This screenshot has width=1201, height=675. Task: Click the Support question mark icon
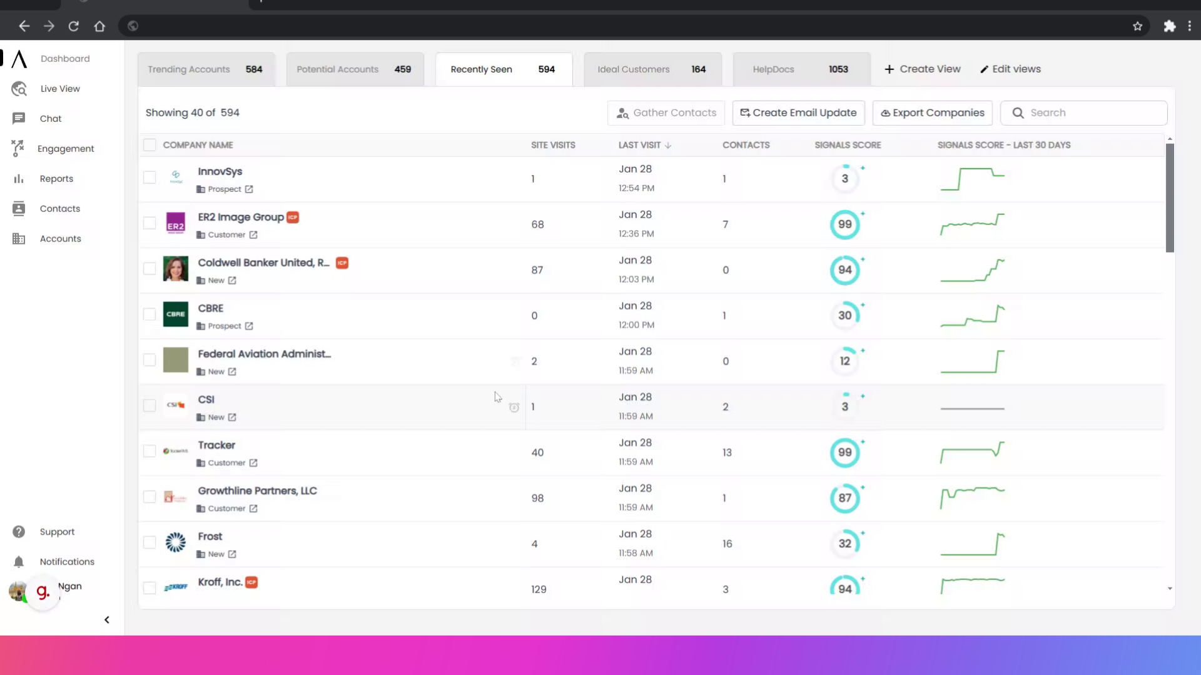pyautogui.click(x=19, y=532)
